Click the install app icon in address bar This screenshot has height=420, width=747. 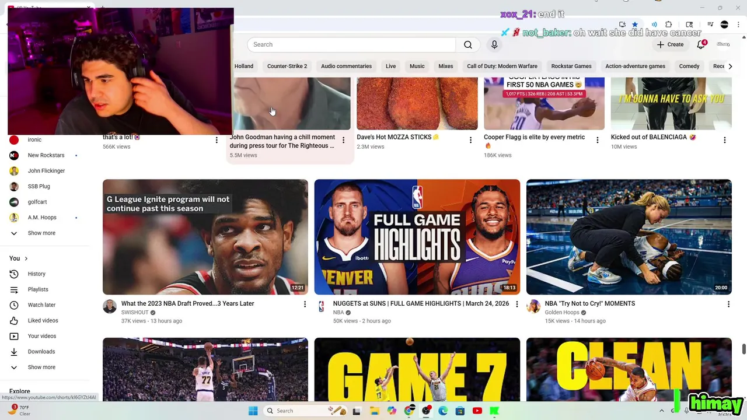tap(622, 24)
